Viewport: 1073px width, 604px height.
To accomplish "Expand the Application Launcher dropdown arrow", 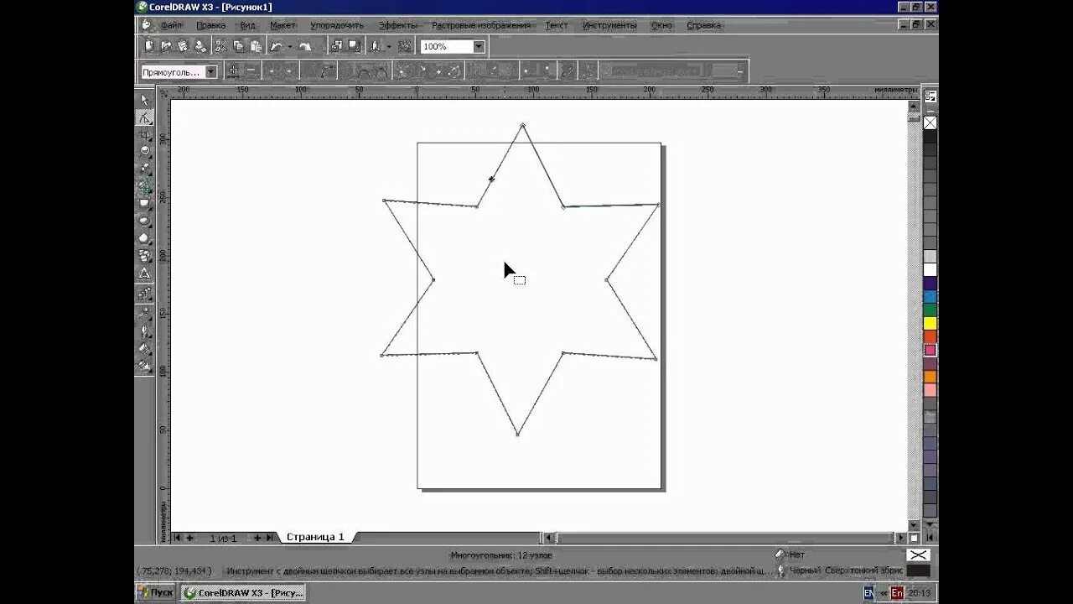I will (x=389, y=47).
